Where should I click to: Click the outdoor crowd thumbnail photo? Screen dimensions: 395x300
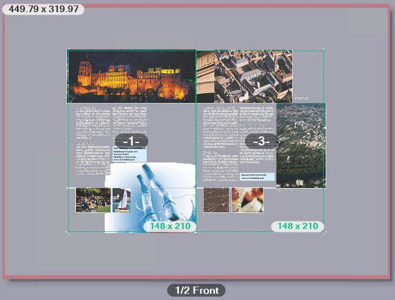tap(93, 200)
